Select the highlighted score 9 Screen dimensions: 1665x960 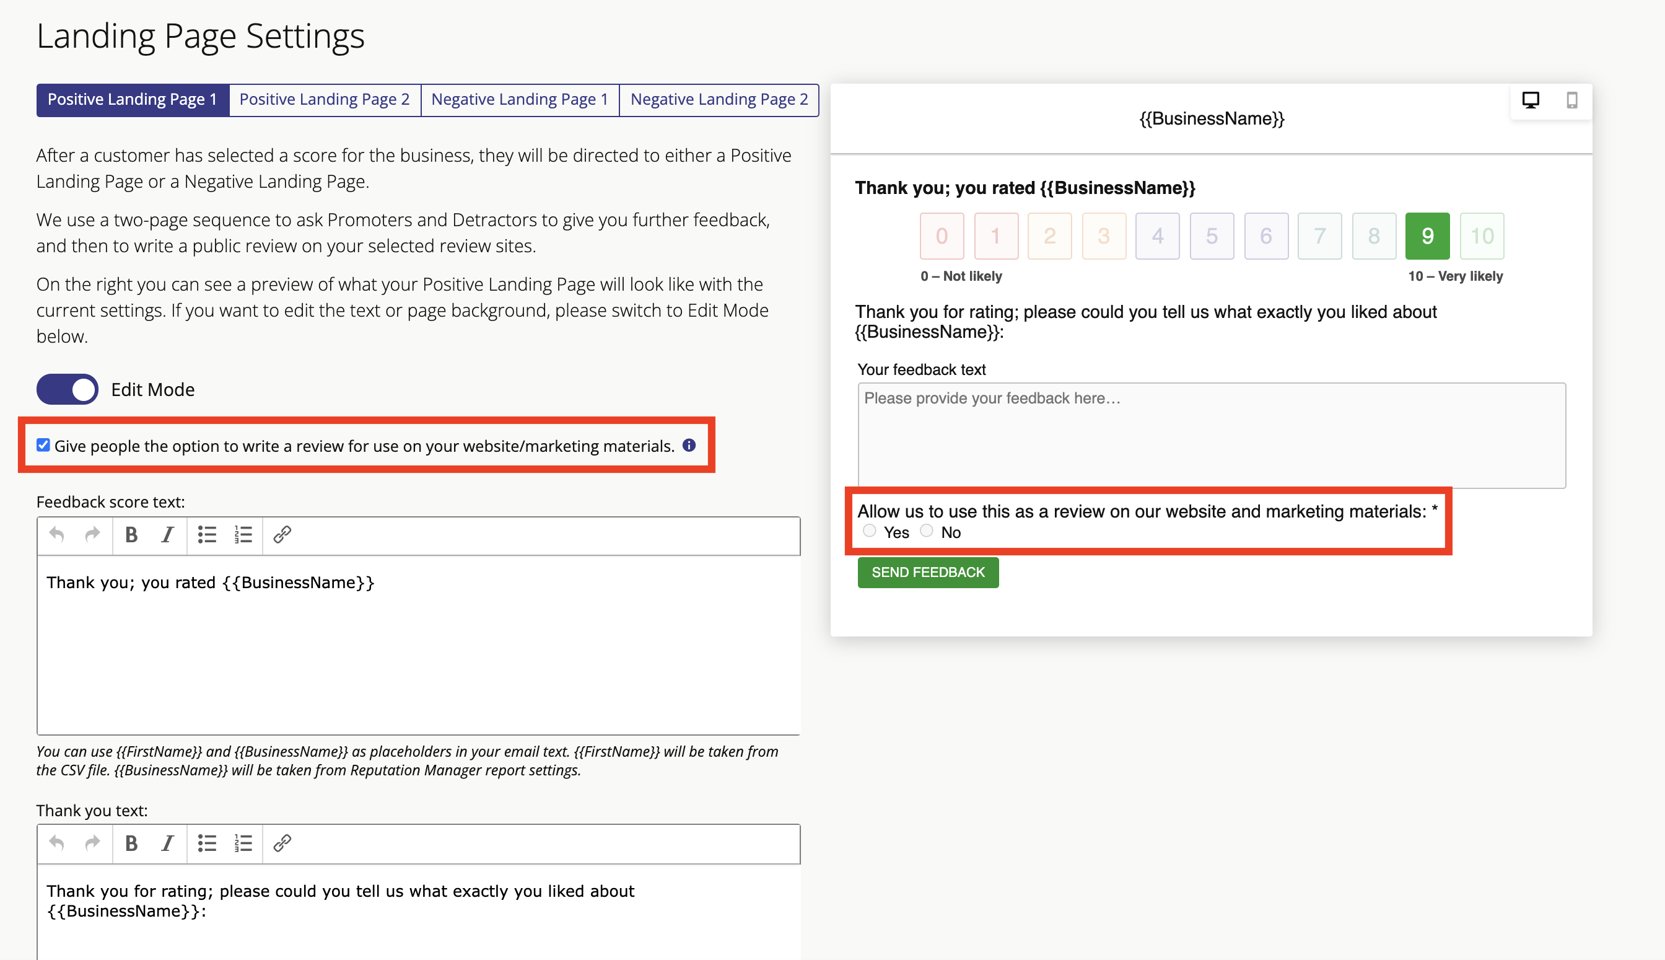click(1428, 236)
